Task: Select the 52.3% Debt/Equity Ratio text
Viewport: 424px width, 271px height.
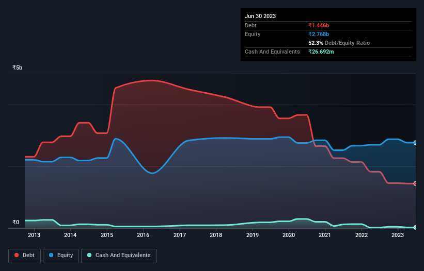Action: [x=339, y=43]
